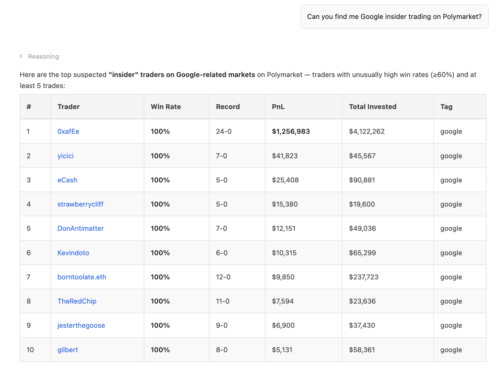
Task: Click the Tag column header
Action: pyautogui.click(x=446, y=107)
